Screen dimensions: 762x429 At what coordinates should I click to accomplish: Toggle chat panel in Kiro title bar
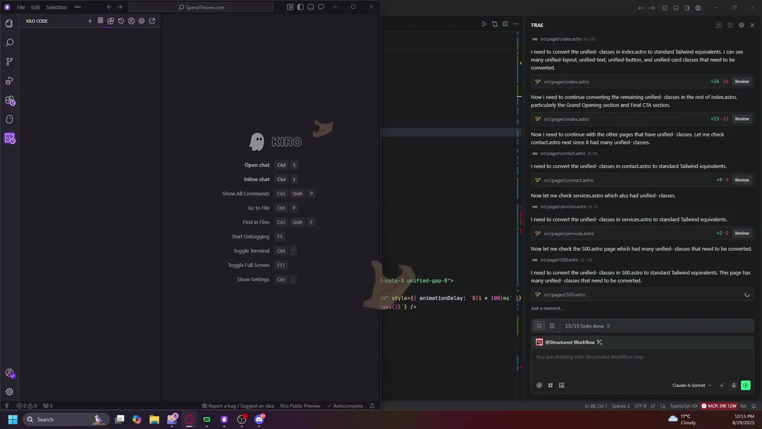coord(321,7)
